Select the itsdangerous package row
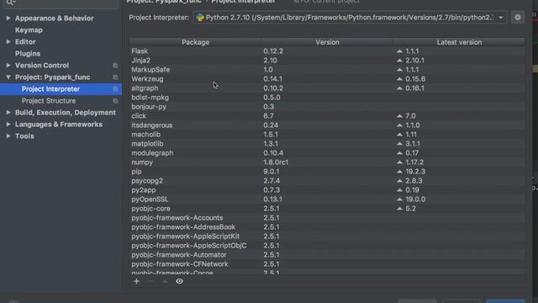This screenshot has height=303, width=538. click(327, 125)
